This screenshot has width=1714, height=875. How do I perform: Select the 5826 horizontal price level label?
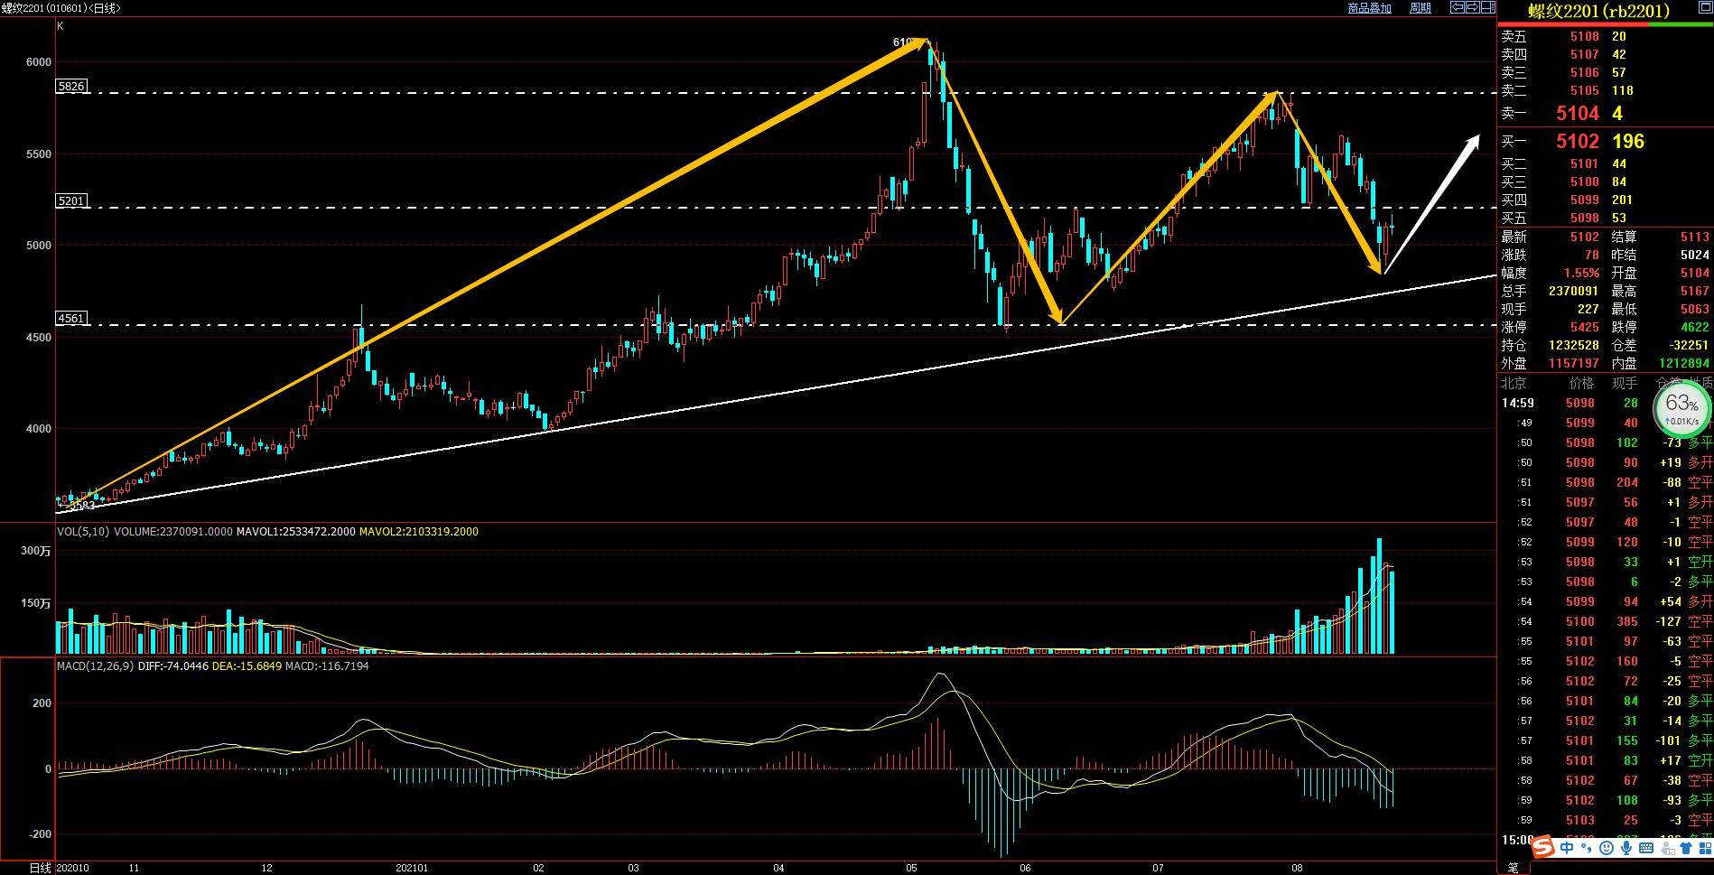(71, 87)
